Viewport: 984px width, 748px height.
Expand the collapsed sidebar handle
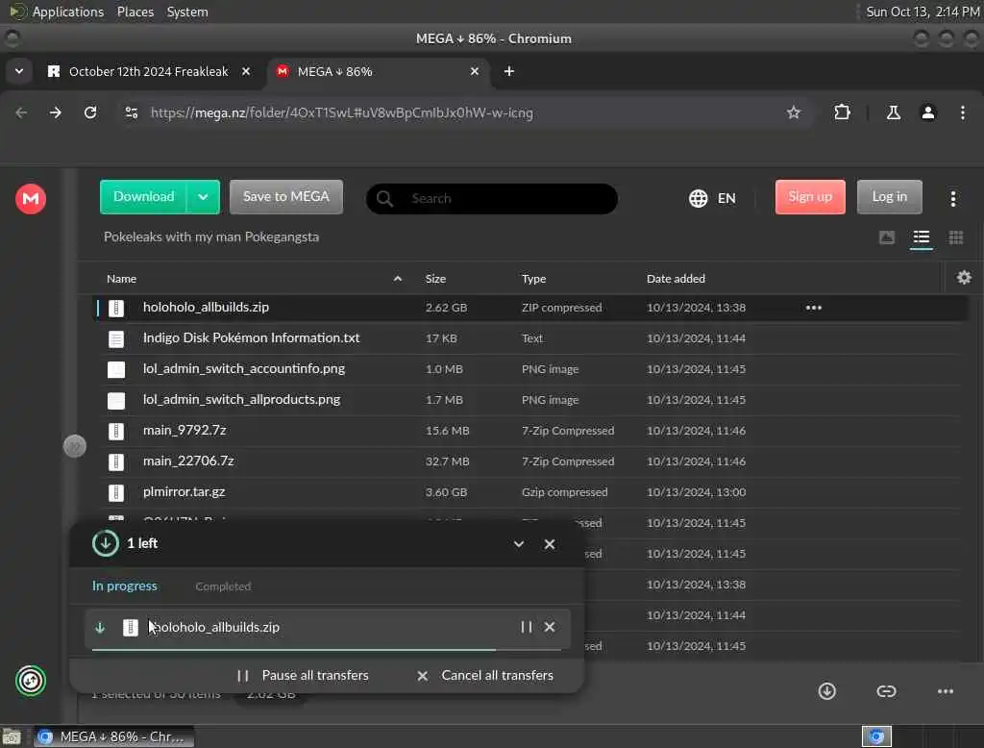coord(75,446)
